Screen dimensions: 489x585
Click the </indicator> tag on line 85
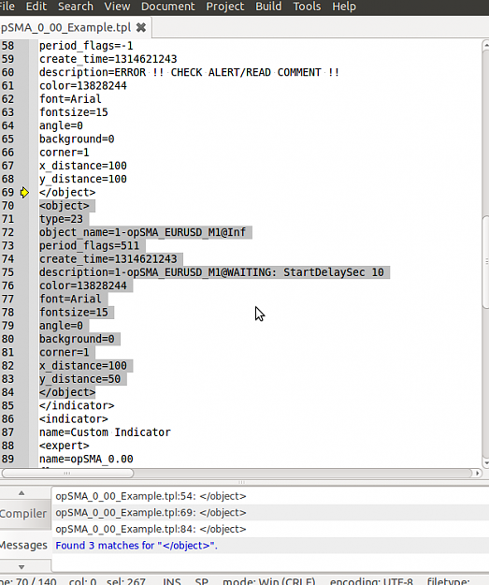point(77,406)
